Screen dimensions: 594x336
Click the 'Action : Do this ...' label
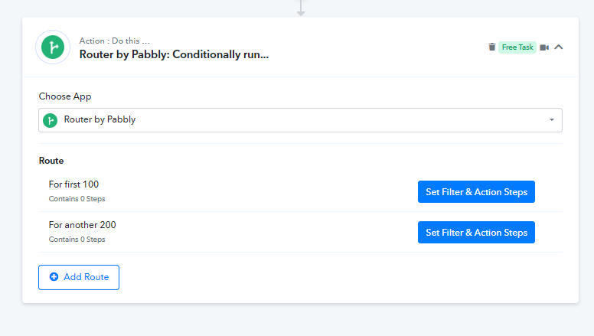point(114,41)
